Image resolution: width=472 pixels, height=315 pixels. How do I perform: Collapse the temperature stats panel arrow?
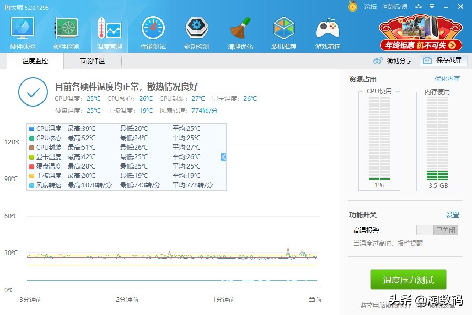click(x=223, y=156)
